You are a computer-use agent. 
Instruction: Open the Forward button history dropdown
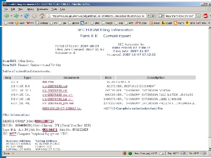(x=21, y=16)
